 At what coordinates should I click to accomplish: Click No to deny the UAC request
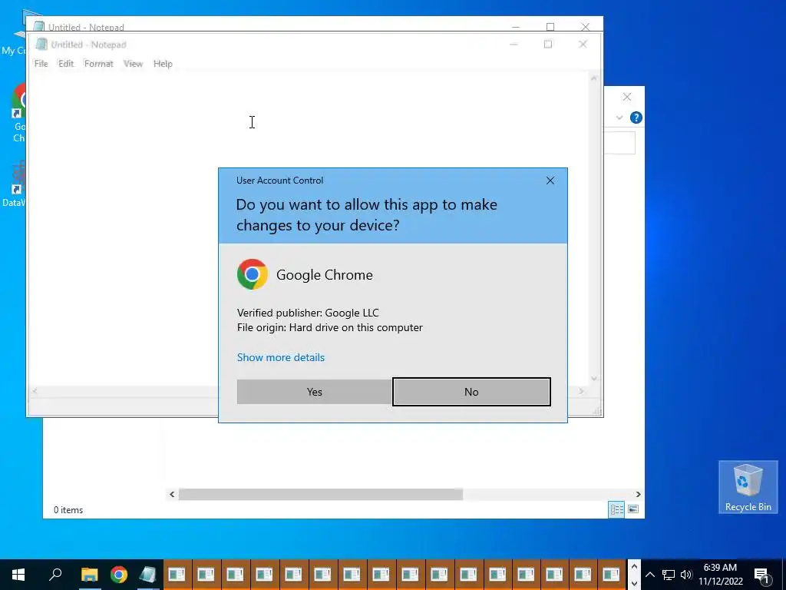471,392
